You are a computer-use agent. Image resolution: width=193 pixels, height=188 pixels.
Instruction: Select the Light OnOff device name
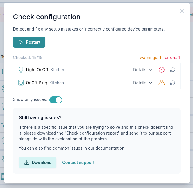coord(37,70)
